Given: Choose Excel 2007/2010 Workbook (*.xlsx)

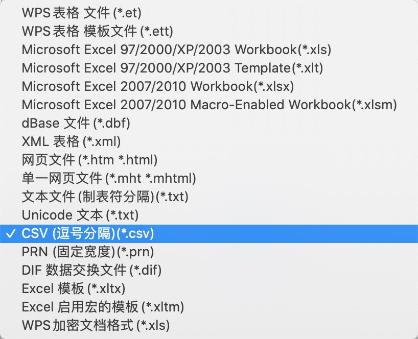Looking at the screenshot, I should pos(158,86).
